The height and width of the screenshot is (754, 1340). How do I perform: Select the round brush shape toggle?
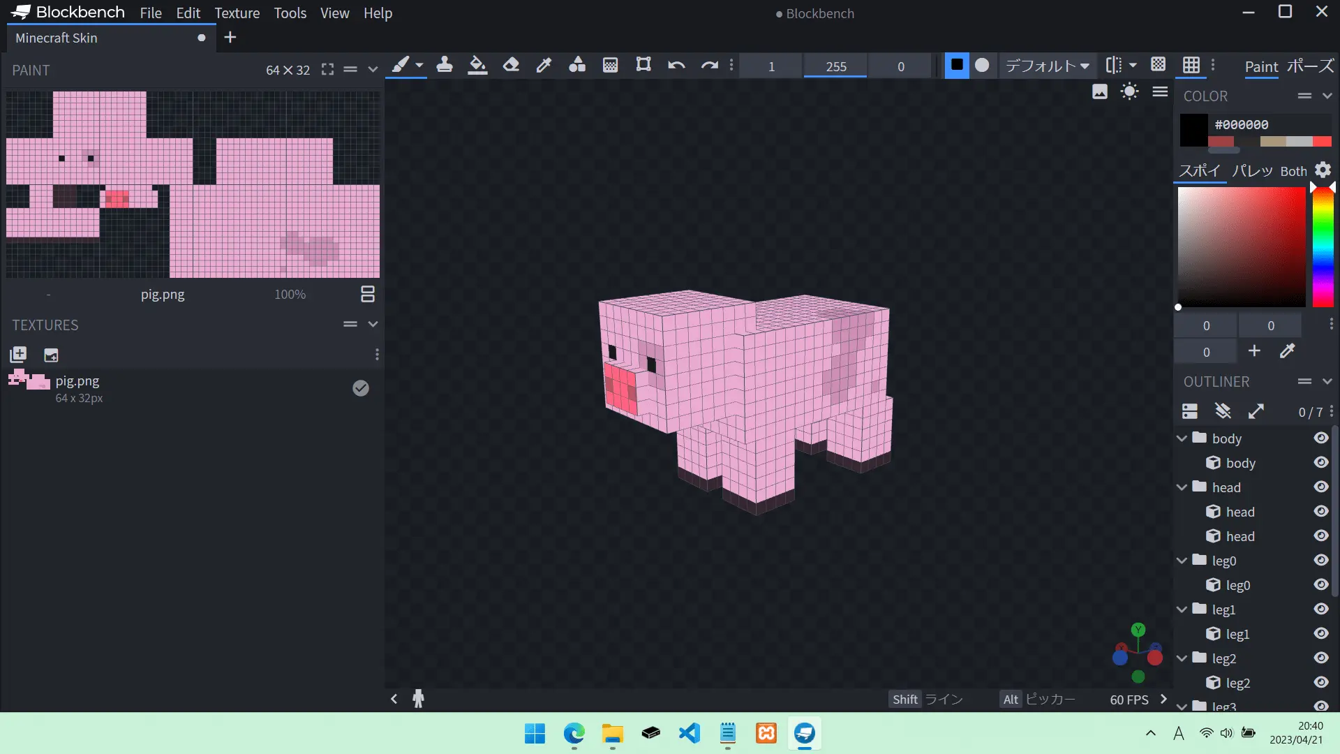click(982, 66)
